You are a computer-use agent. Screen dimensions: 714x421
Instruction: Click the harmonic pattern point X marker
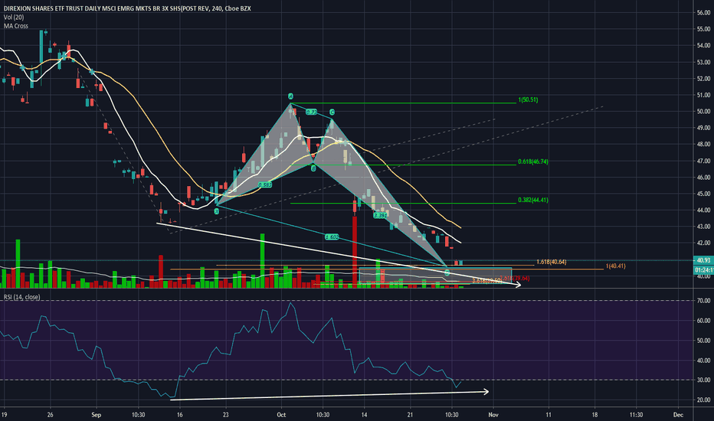[217, 211]
